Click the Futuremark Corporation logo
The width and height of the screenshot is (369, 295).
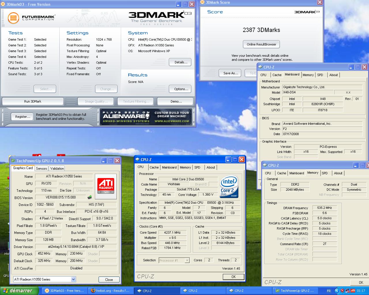pyautogui.click(x=31, y=18)
